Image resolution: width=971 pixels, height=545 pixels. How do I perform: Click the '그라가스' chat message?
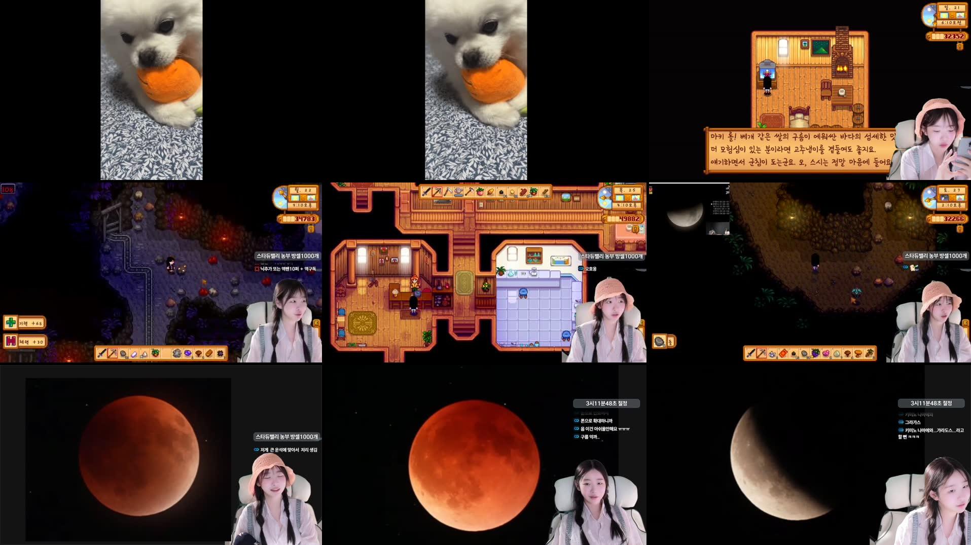pos(913,422)
